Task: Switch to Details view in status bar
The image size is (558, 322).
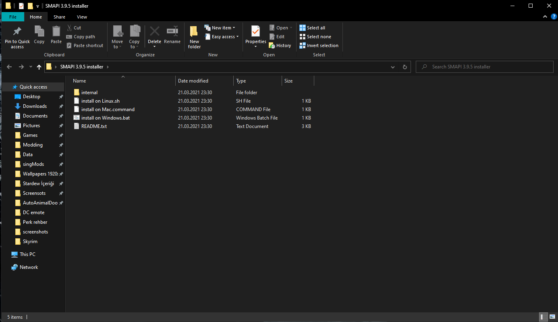Action: (543, 317)
